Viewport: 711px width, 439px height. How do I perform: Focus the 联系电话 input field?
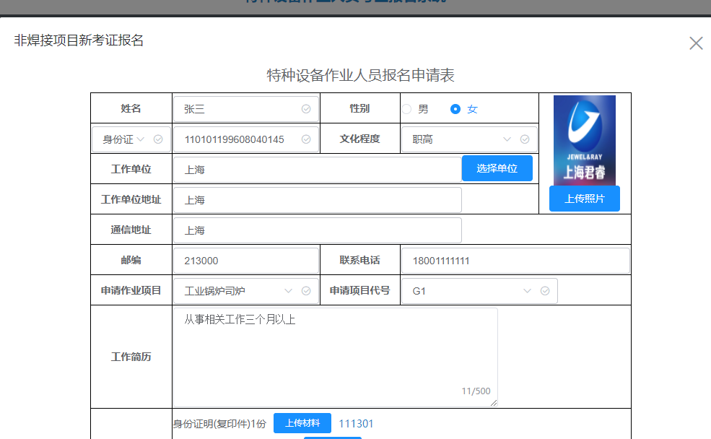pos(515,261)
